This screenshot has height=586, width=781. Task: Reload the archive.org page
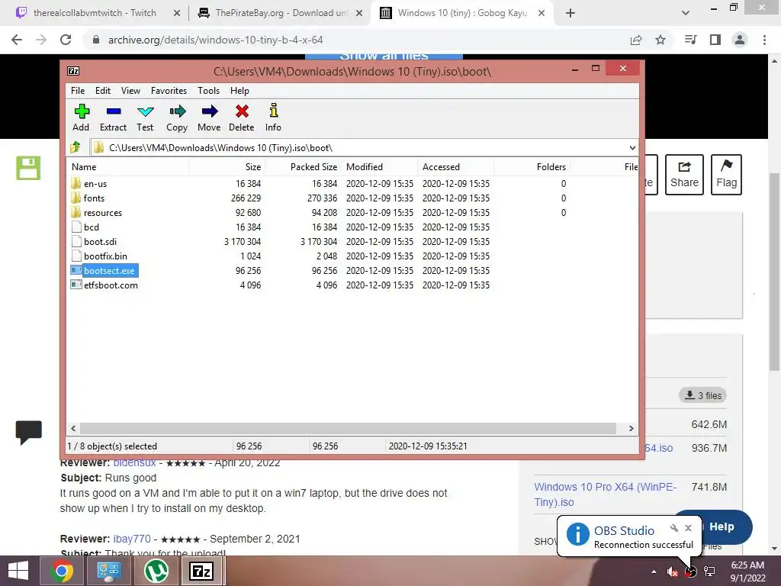coord(66,40)
